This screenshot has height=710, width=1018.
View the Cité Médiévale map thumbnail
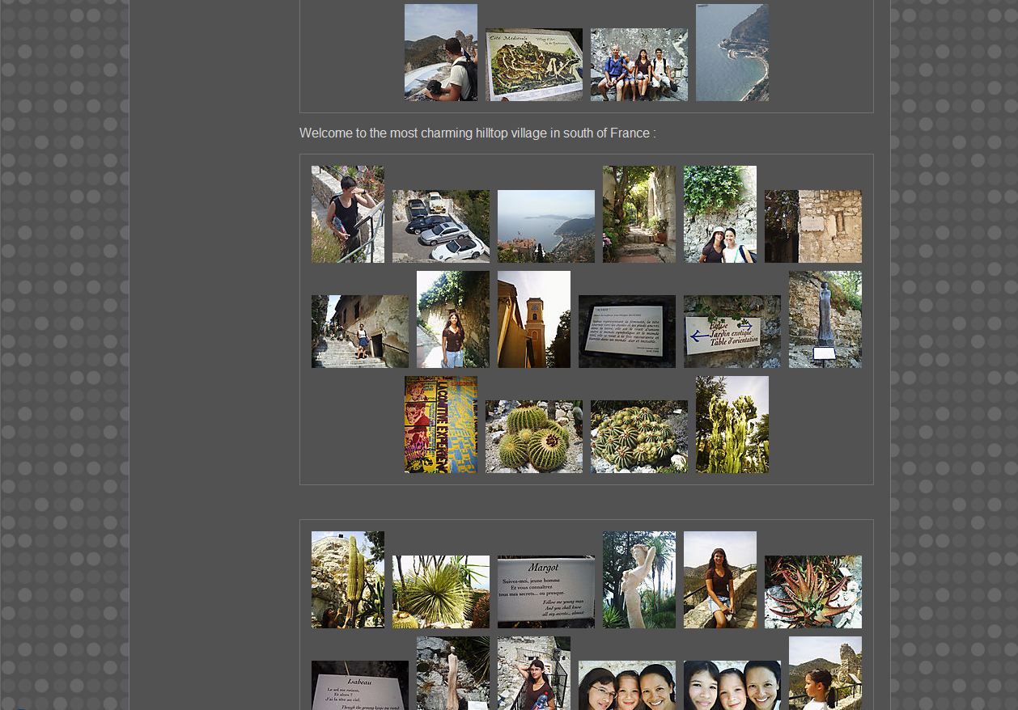coord(533,65)
